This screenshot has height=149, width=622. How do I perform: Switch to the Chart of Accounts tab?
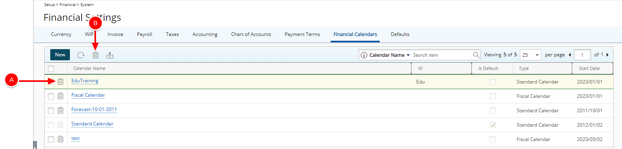(x=251, y=34)
